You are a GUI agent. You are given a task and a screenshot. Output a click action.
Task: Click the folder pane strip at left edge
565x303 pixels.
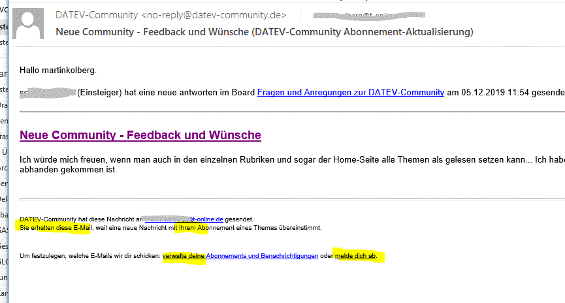(4, 163)
